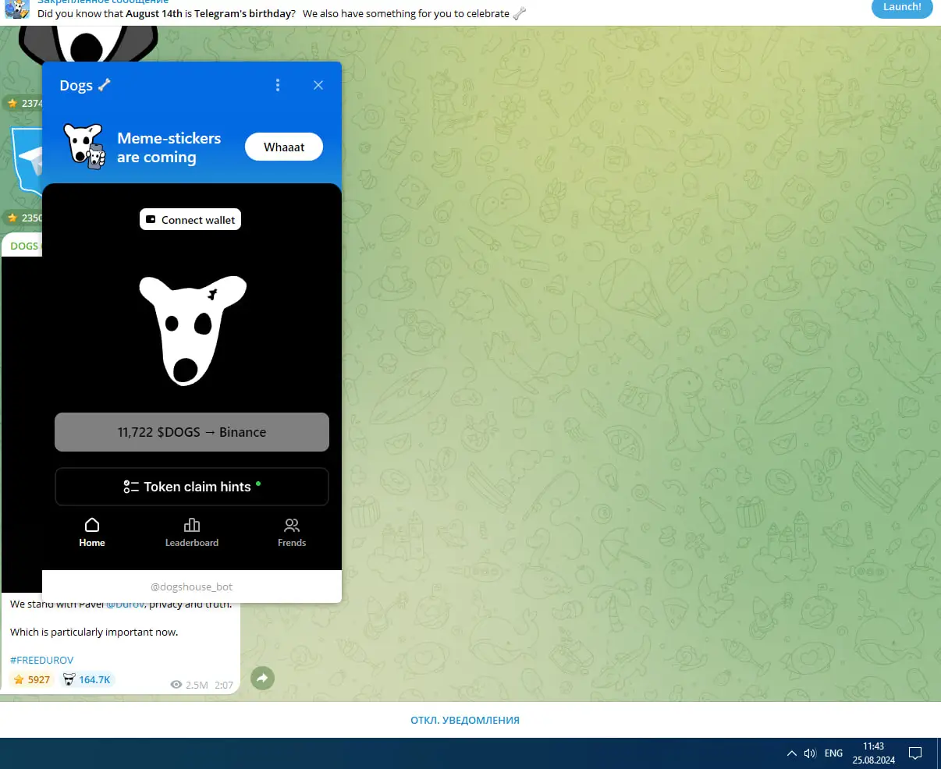Close the Dogs mini app panel
The width and height of the screenshot is (941, 769).
tap(318, 85)
